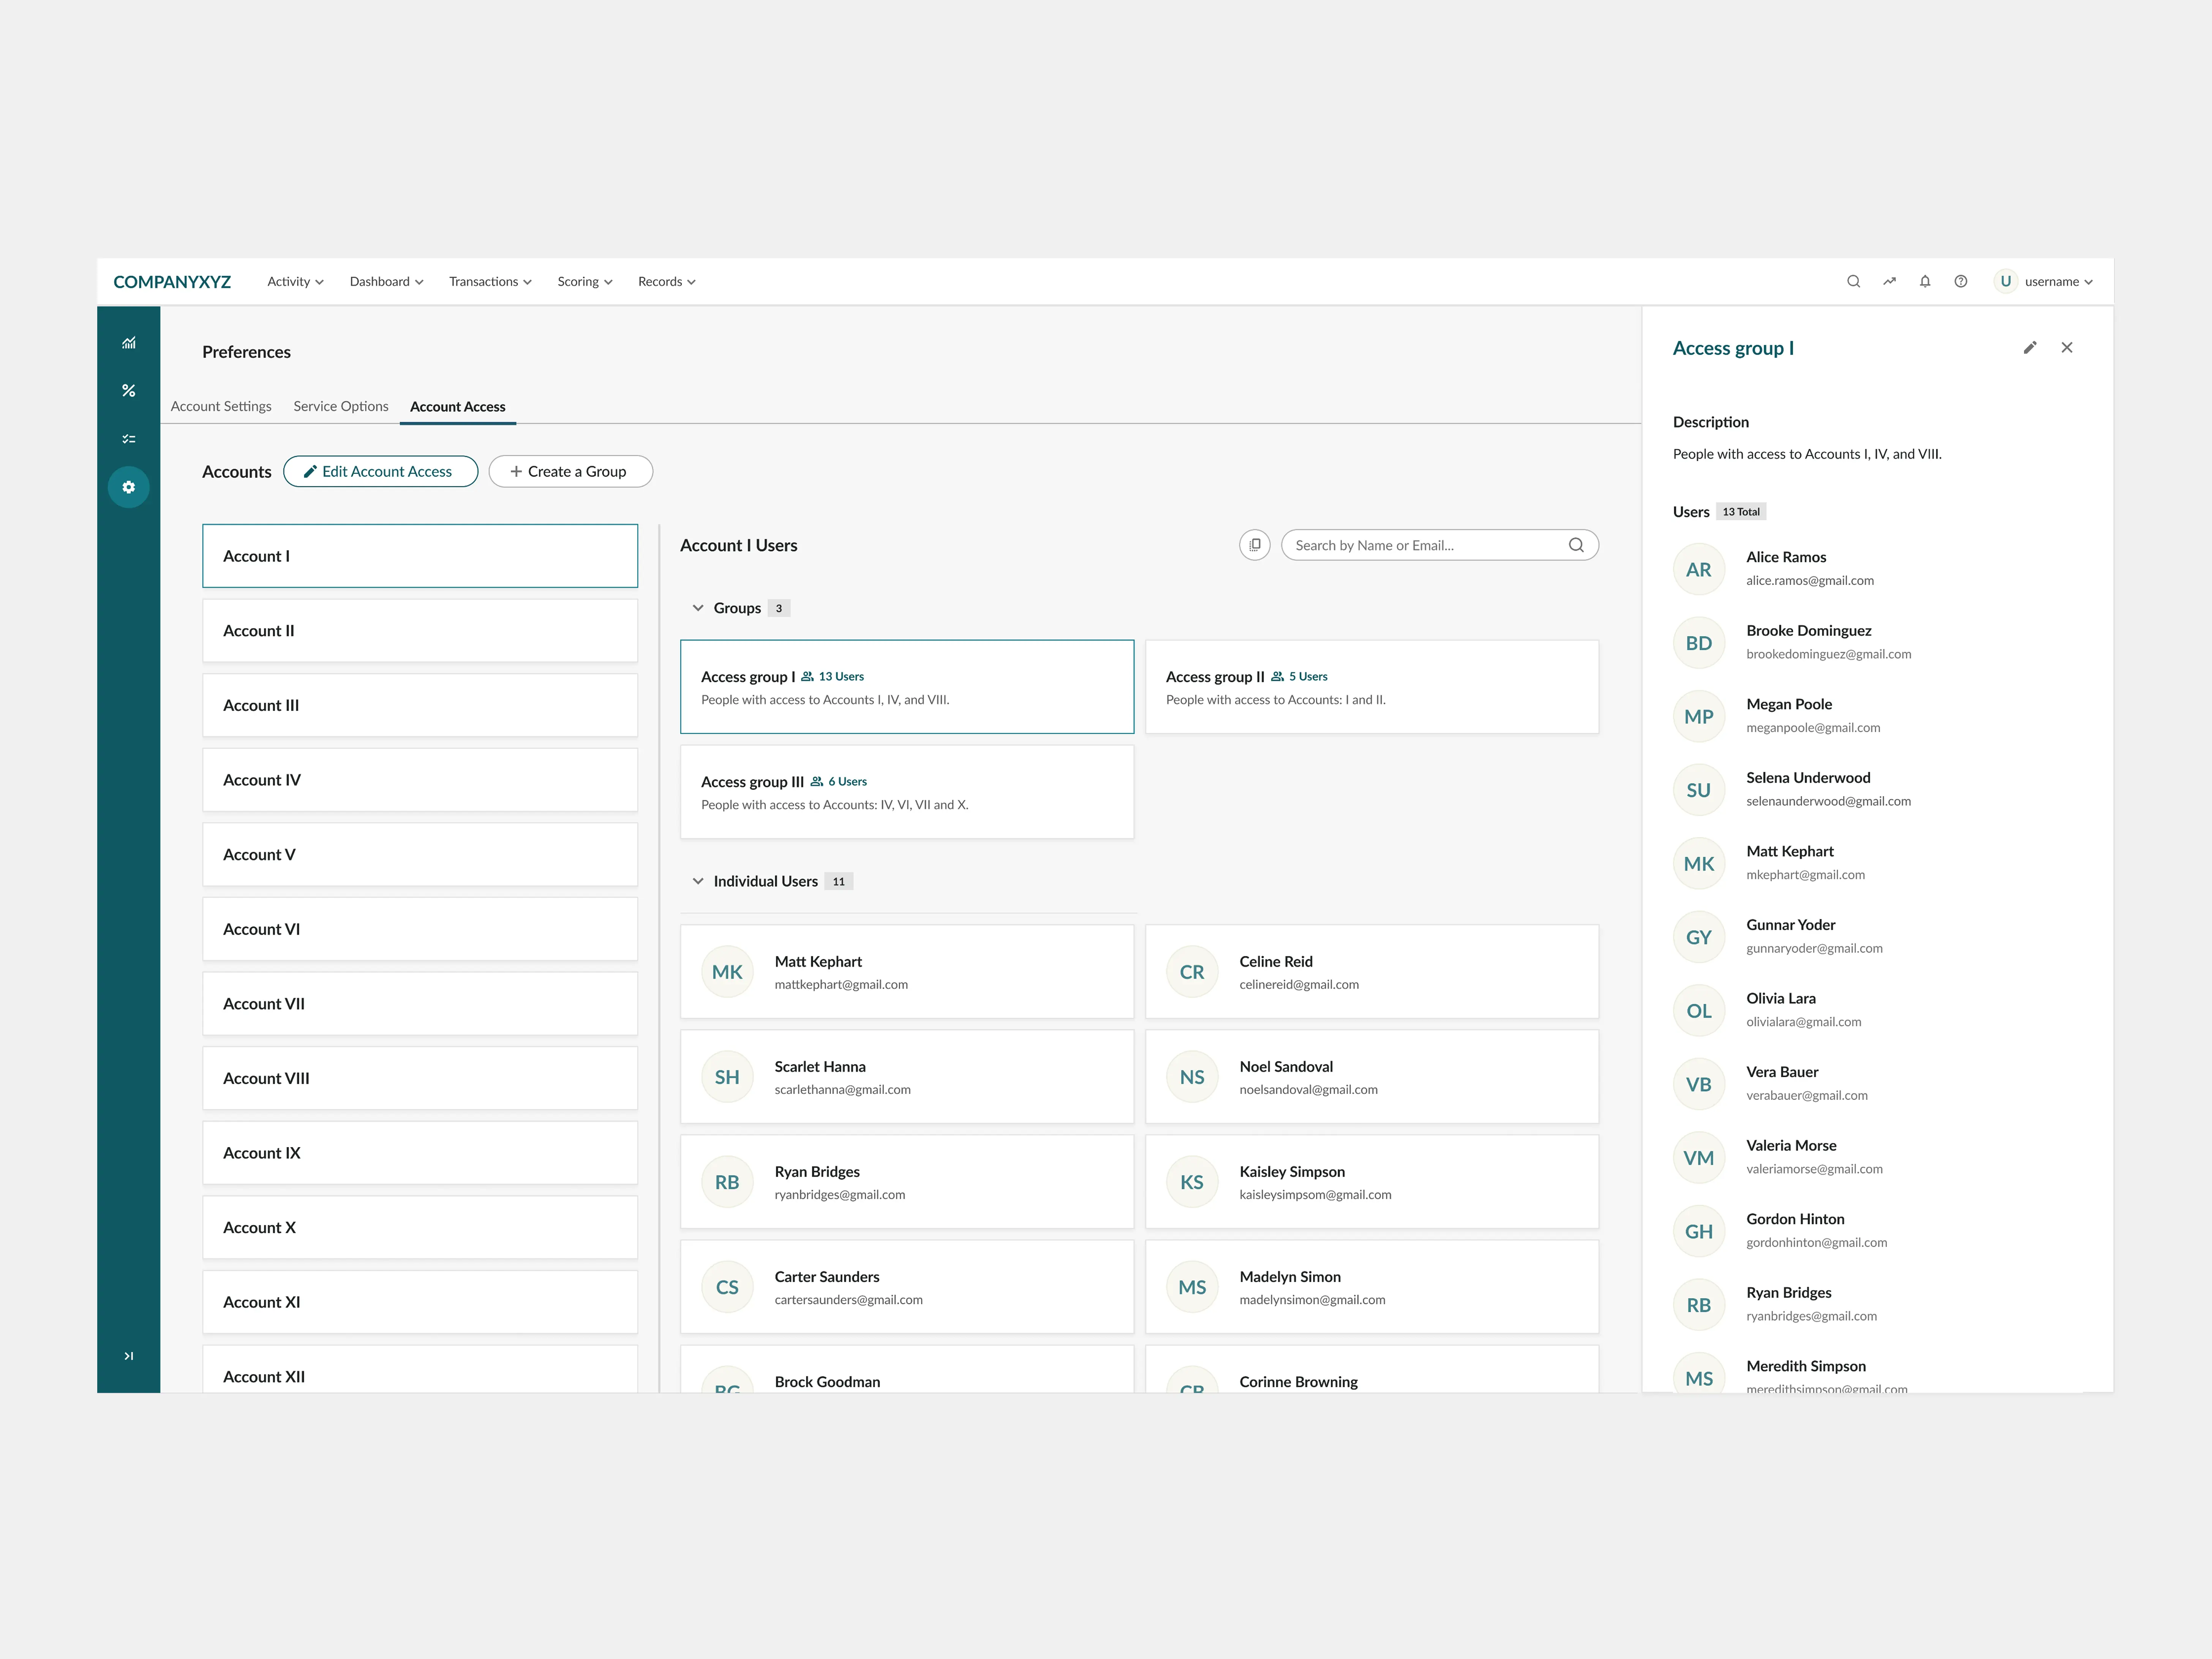Viewport: 2212px width, 1659px height.
Task: Open the trending arrow icon
Action: point(1889,281)
